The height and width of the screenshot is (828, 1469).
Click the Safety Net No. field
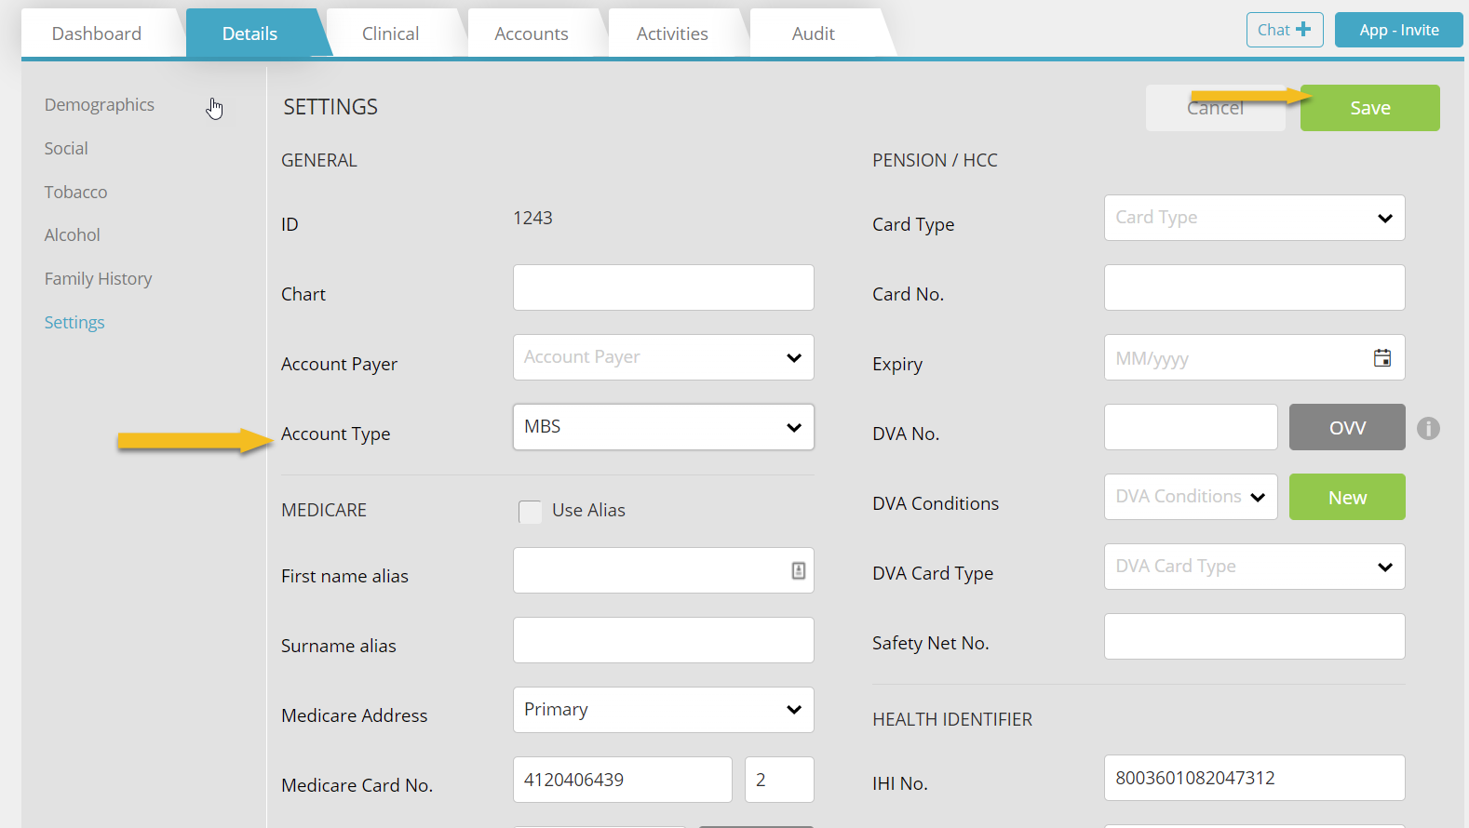coord(1255,636)
